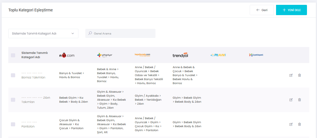Select the Pantolon row checkbox
Viewport: 317px width, 138px height.
tap(13, 124)
